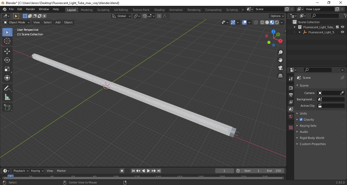
Task: Select the Annotate tool
Action: [x=7, y=88]
